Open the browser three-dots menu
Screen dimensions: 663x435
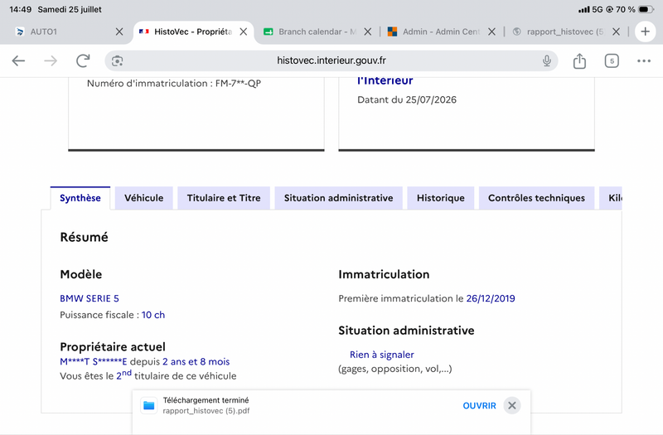coord(644,60)
